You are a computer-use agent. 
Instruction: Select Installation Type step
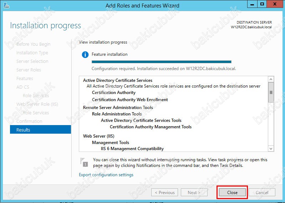[32, 53]
